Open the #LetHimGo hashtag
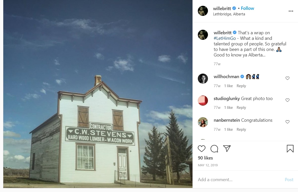The height and width of the screenshot is (192, 298). (x=225, y=38)
